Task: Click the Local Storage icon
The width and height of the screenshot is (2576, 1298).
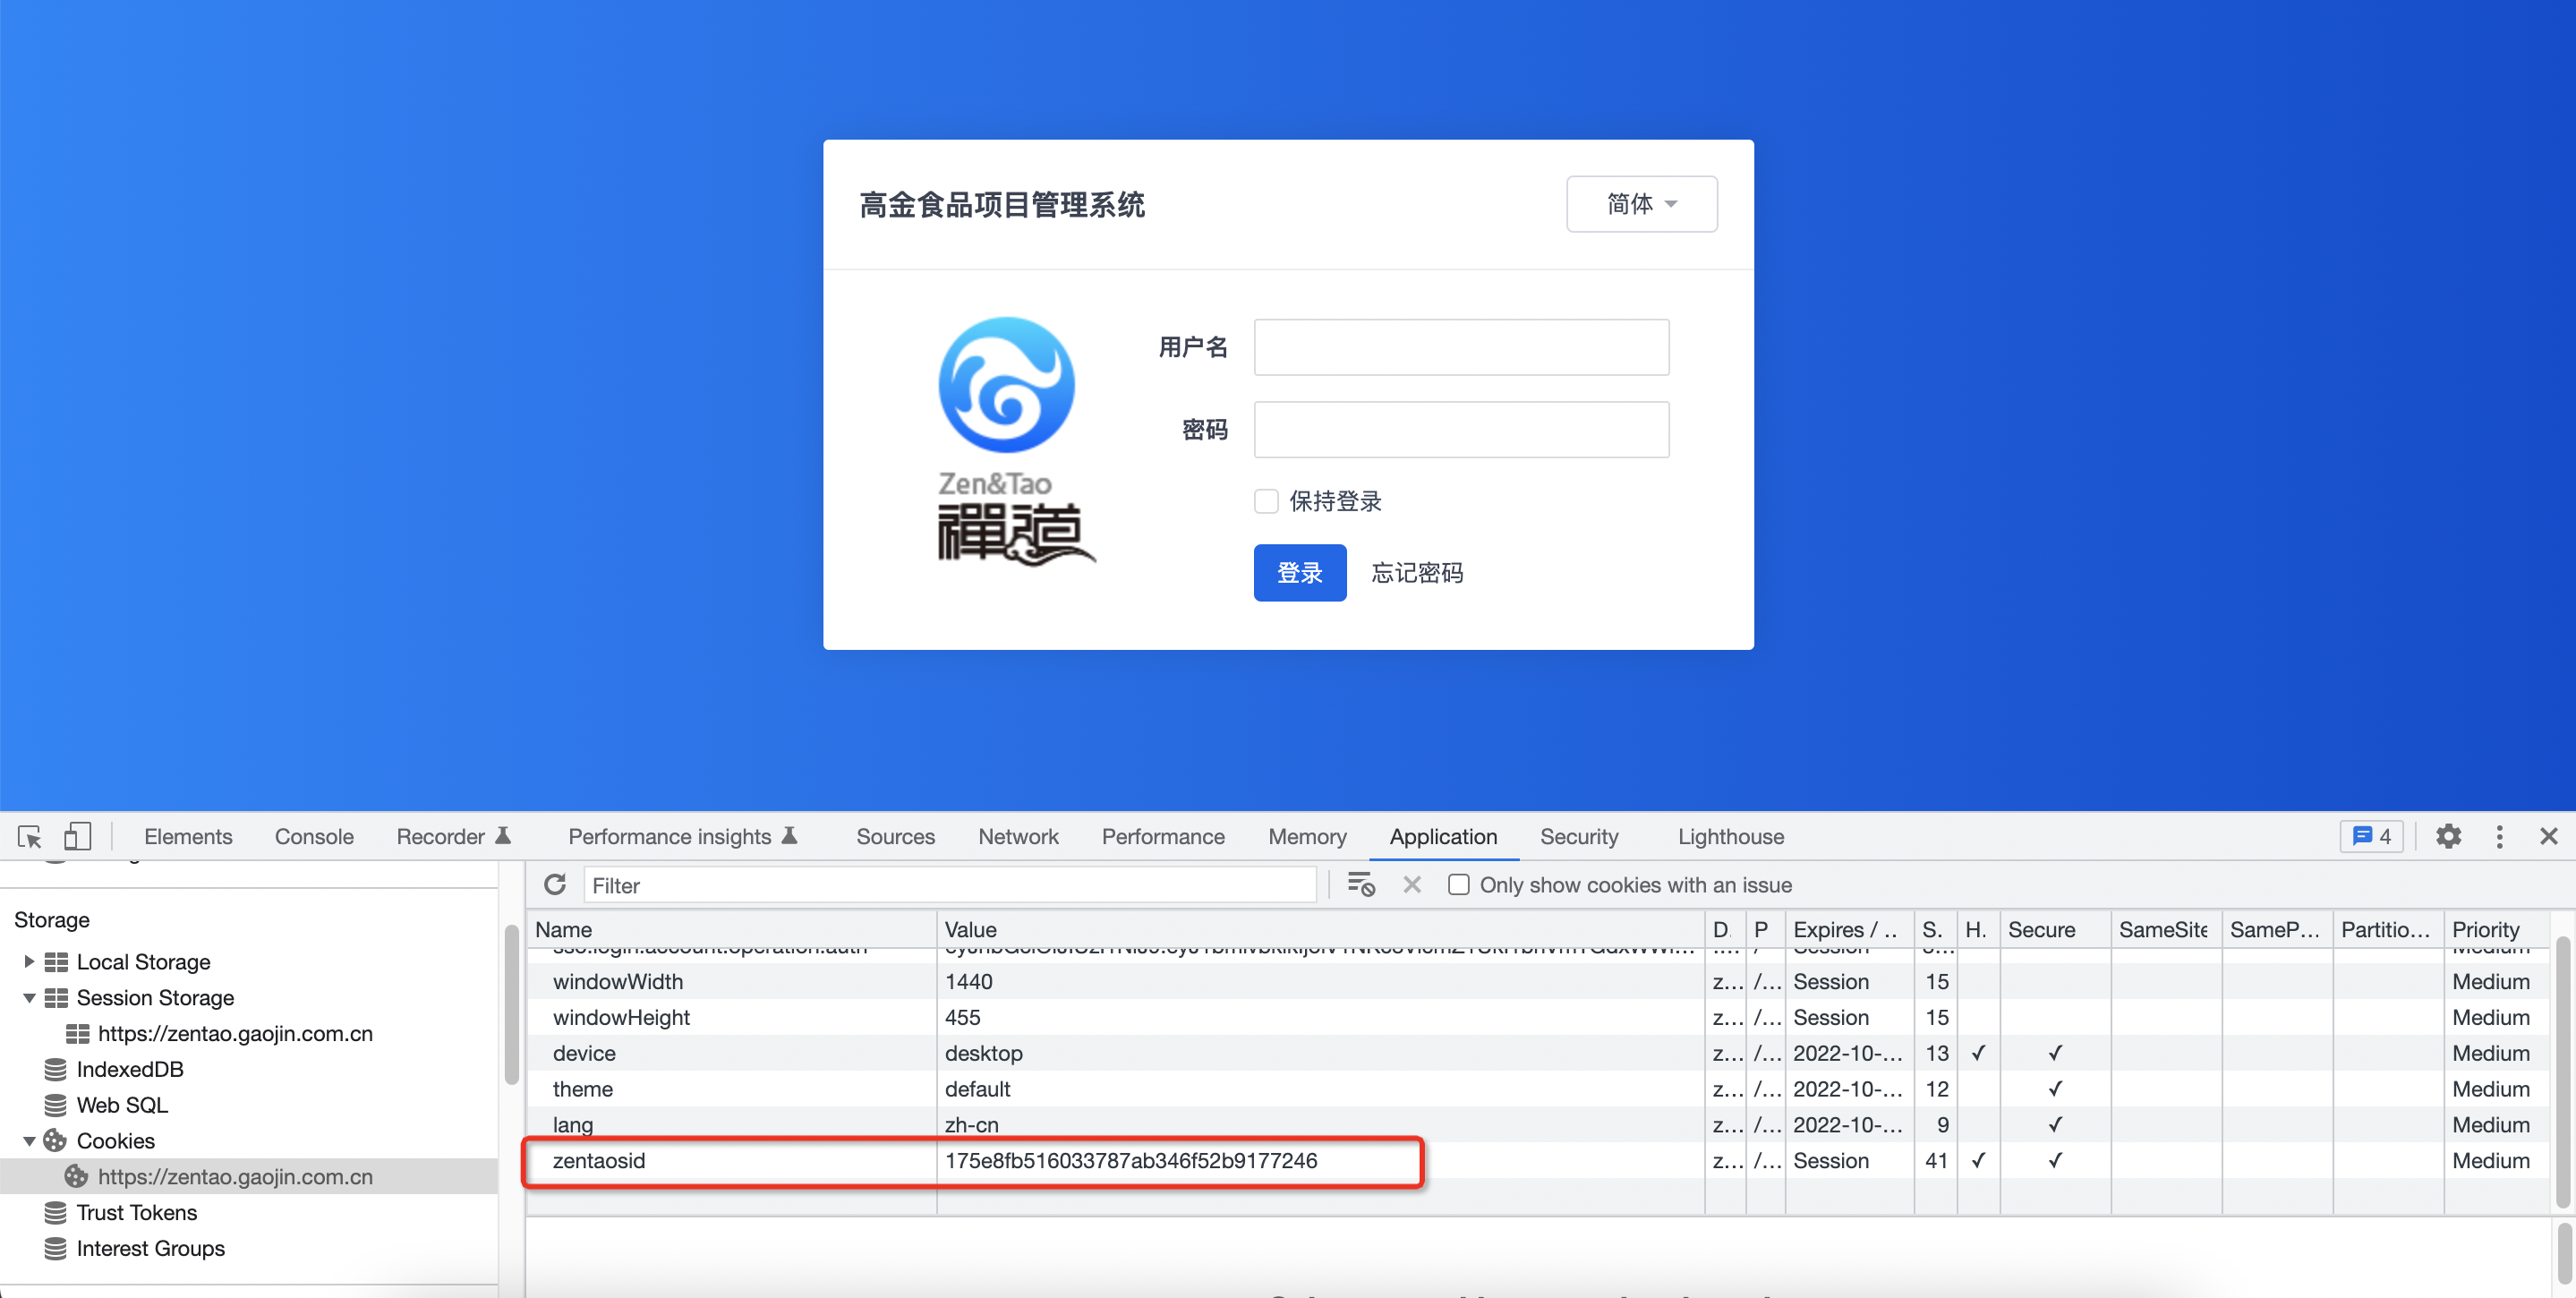Action: (x=56, y=962)
